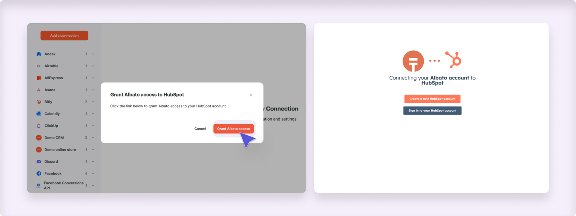Viewport: 576px width, 216px height.
Task: Select the AliExpress label in sidebar
Action: [x=54, y=78]
